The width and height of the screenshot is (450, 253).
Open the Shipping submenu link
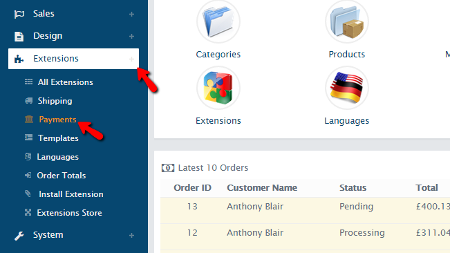55,101
